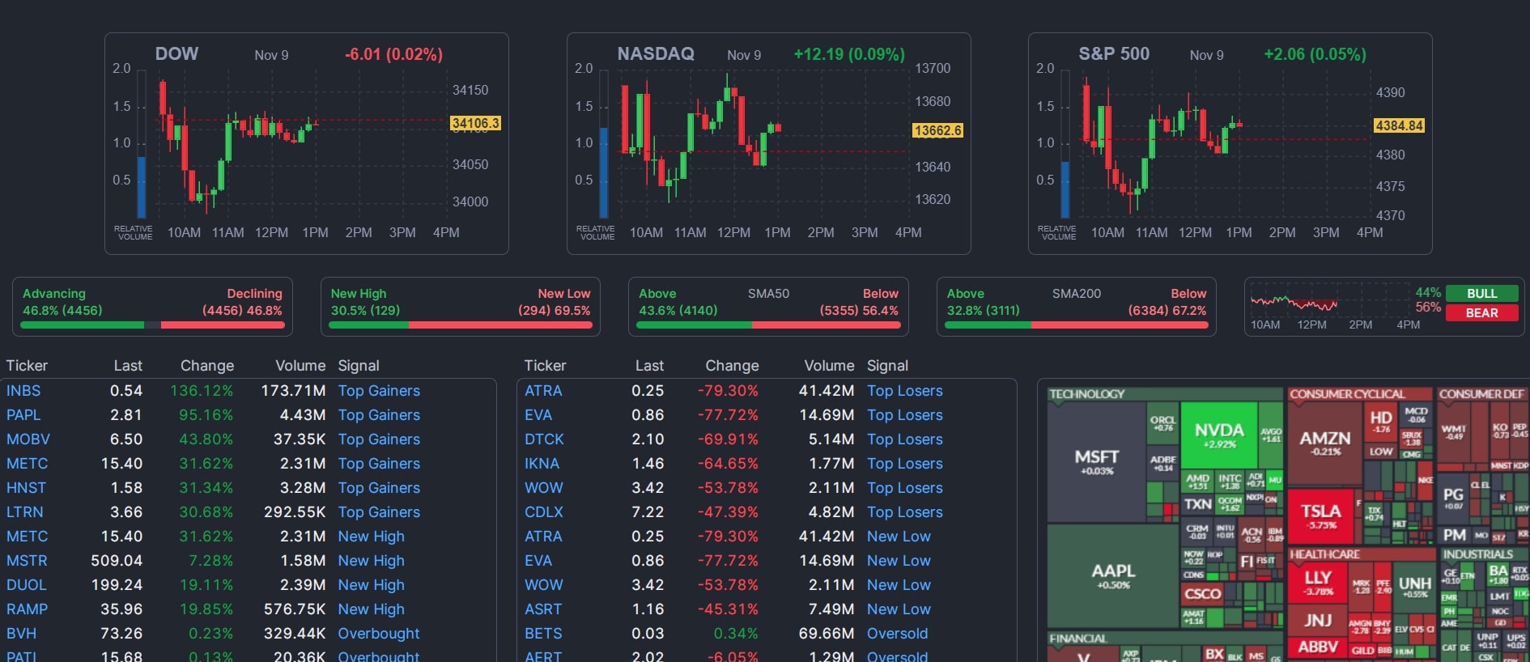Select the UNH tile in the heatmap

pyautogui.click(x=1414, y=587)
